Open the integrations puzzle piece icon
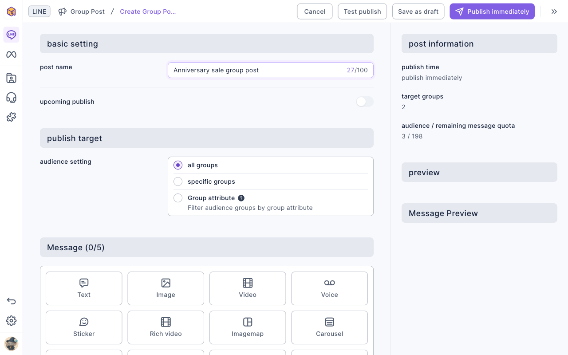Screen dimensions: 568x355 coord(12,117)
